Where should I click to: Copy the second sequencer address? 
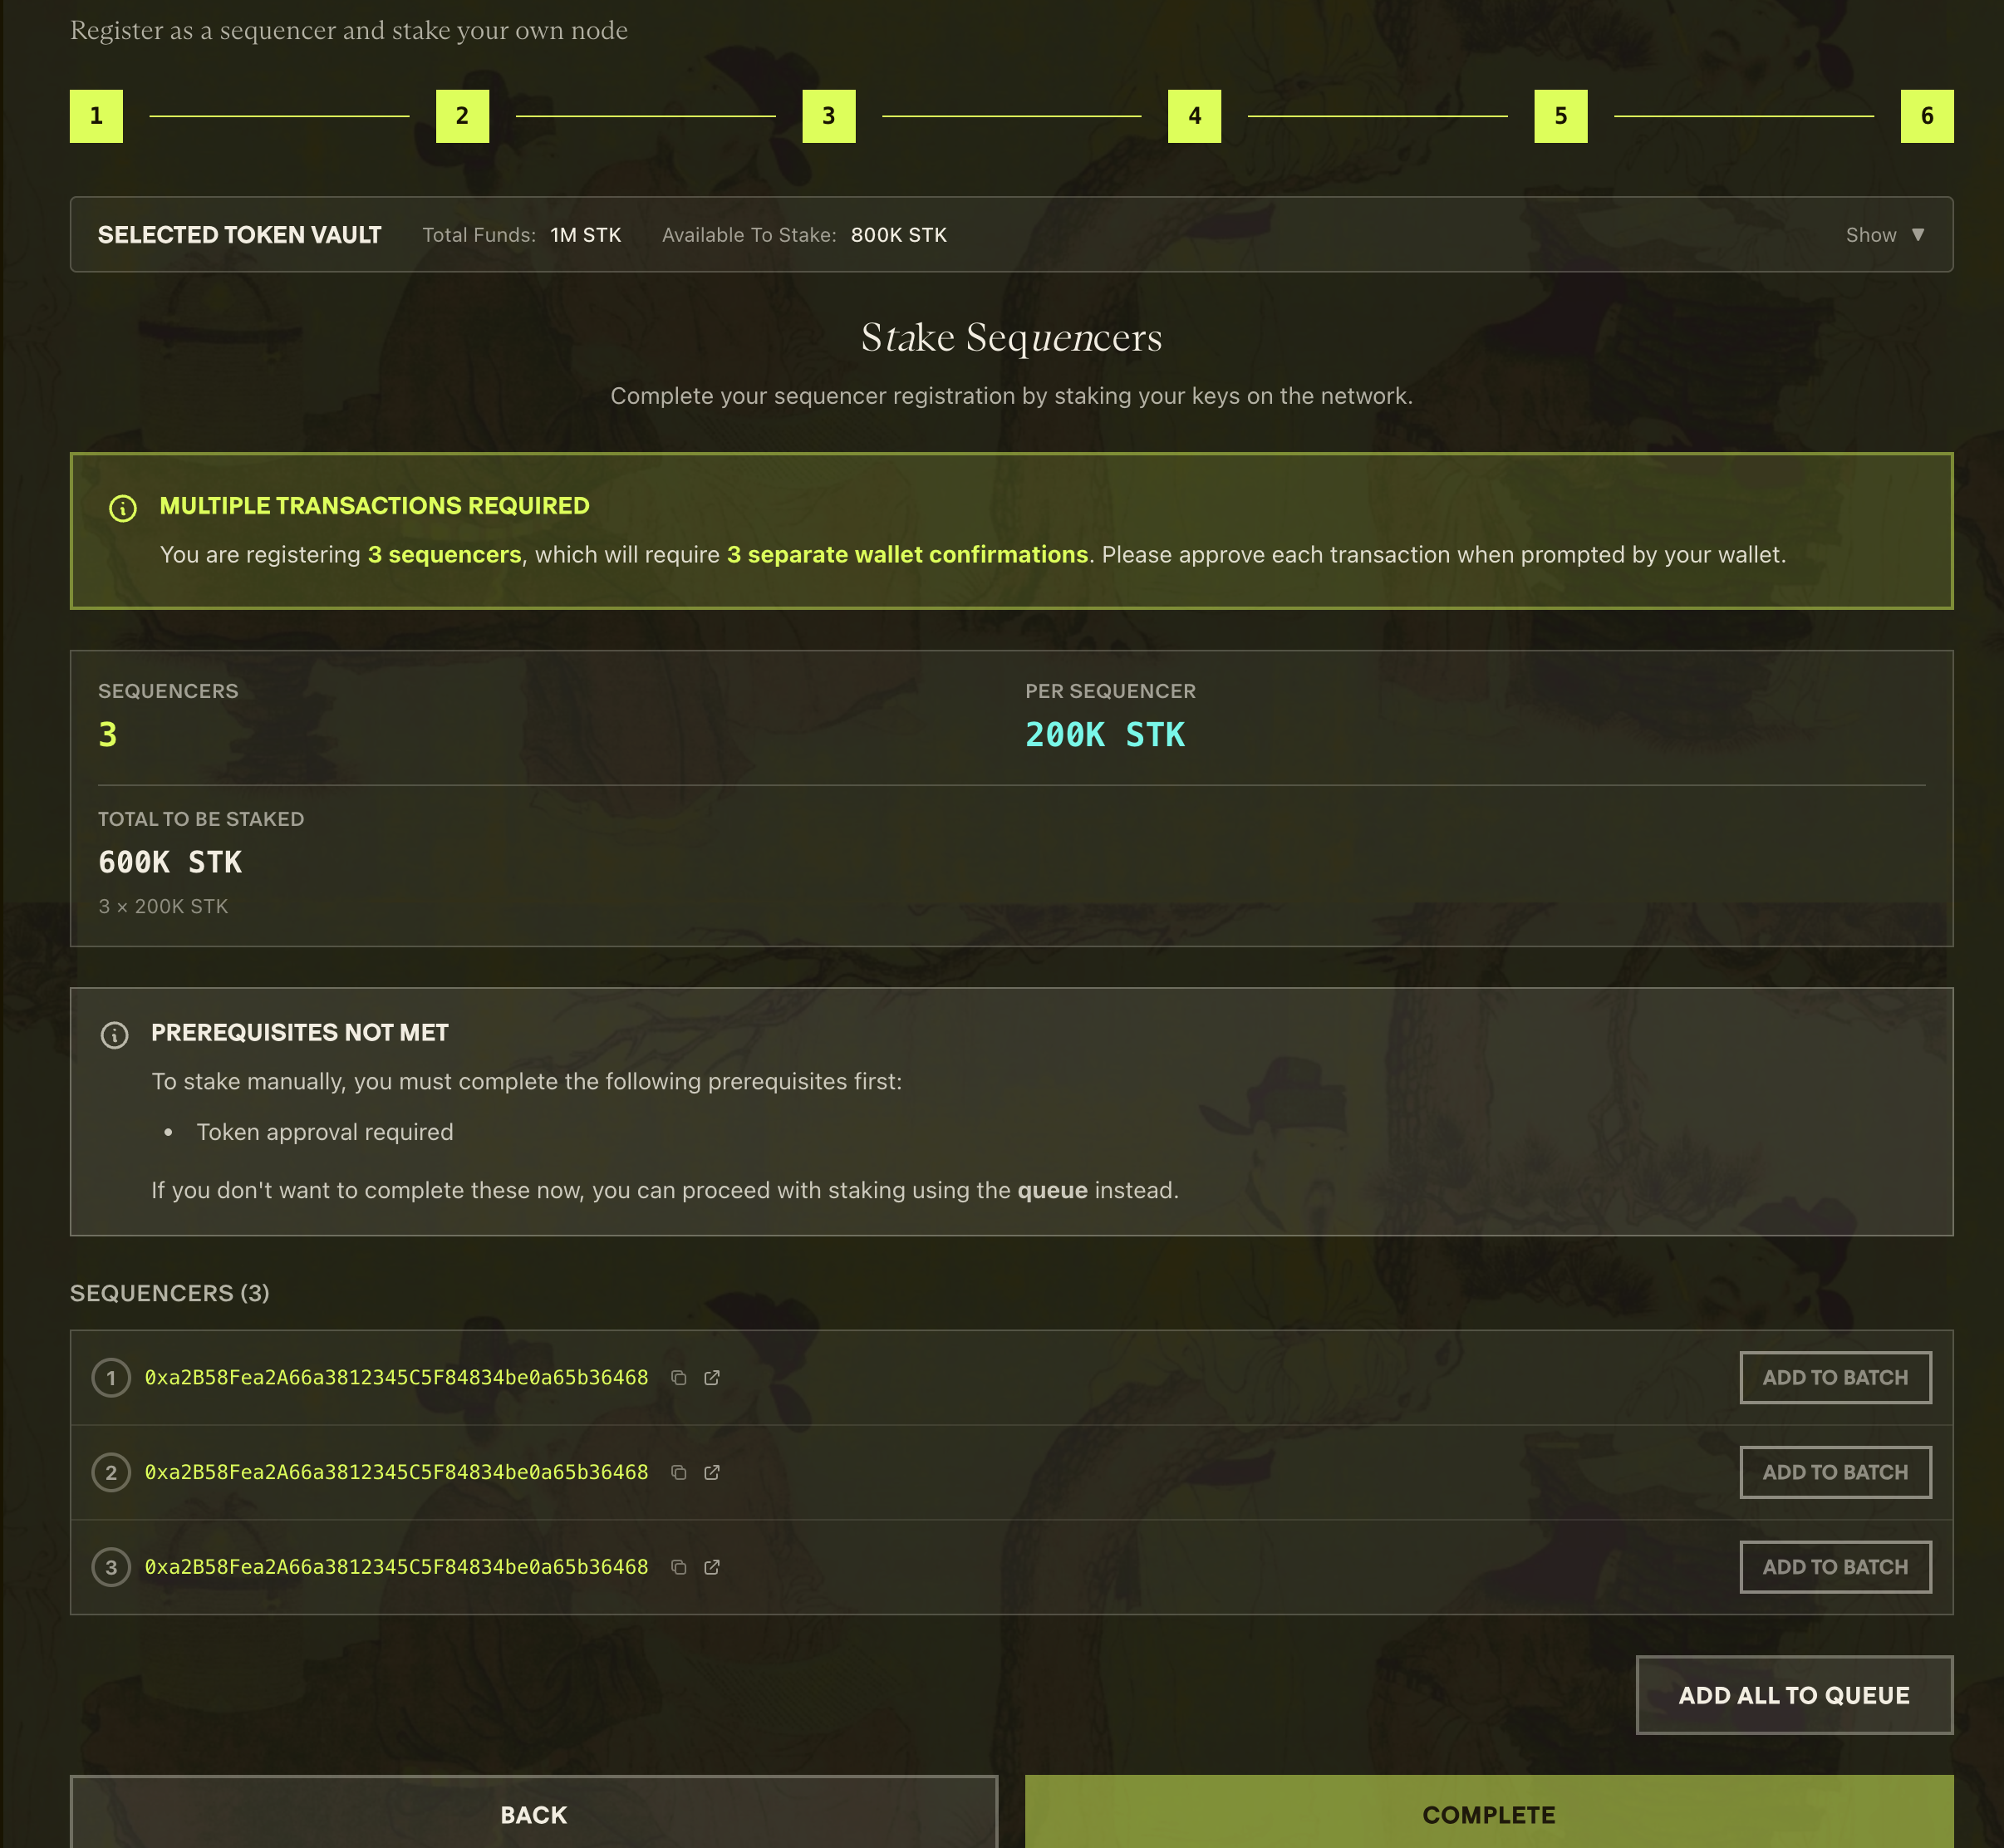click(x=678, y=1473)
